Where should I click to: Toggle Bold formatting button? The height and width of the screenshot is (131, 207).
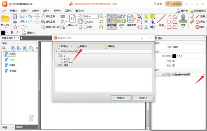click(x=12, y=33)
